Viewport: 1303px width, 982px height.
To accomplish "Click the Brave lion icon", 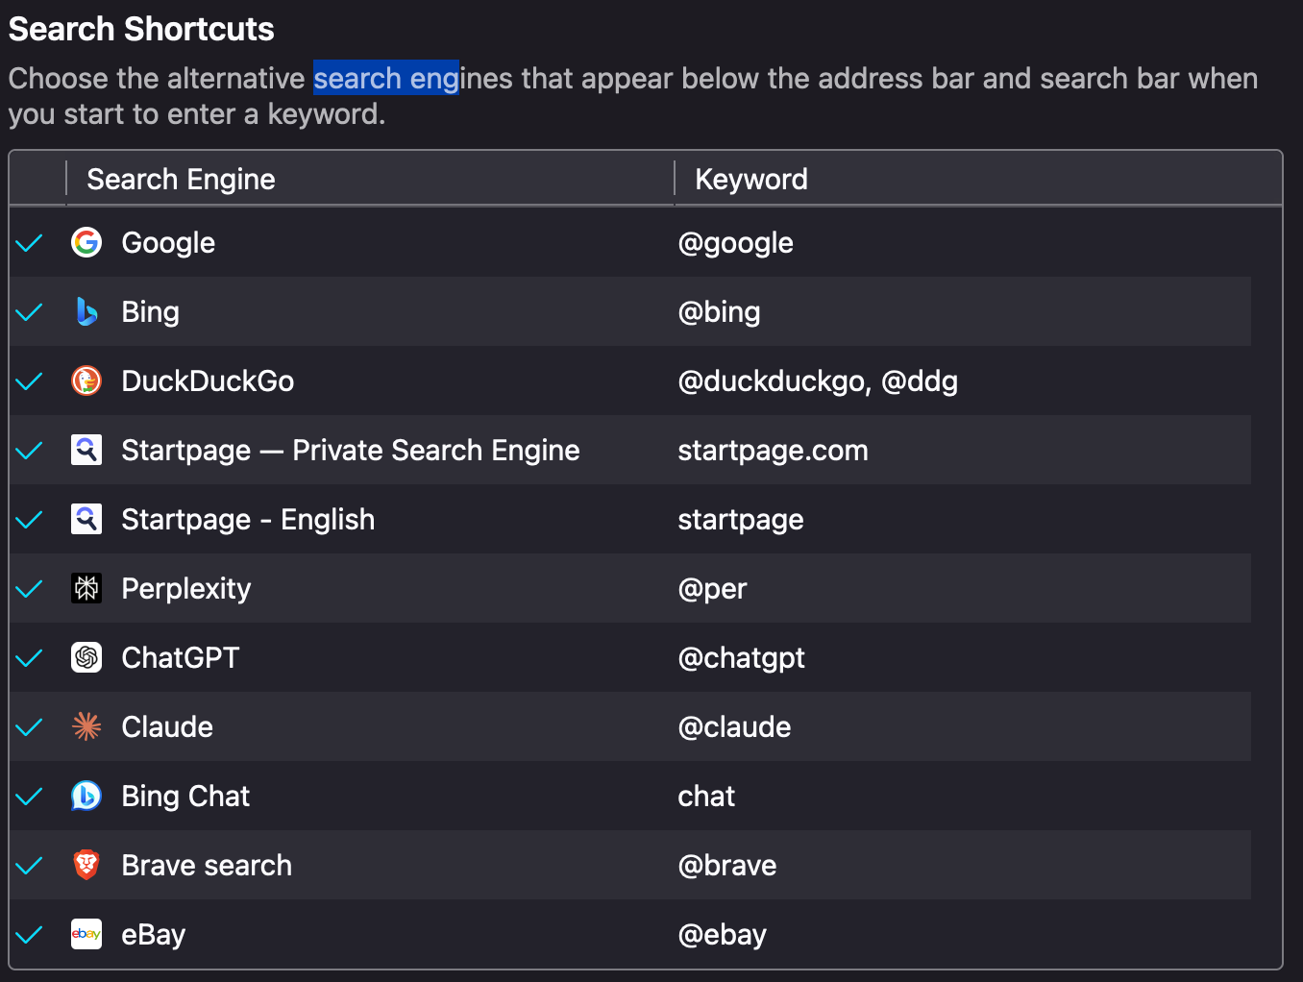I will click(x=86, y=865).
